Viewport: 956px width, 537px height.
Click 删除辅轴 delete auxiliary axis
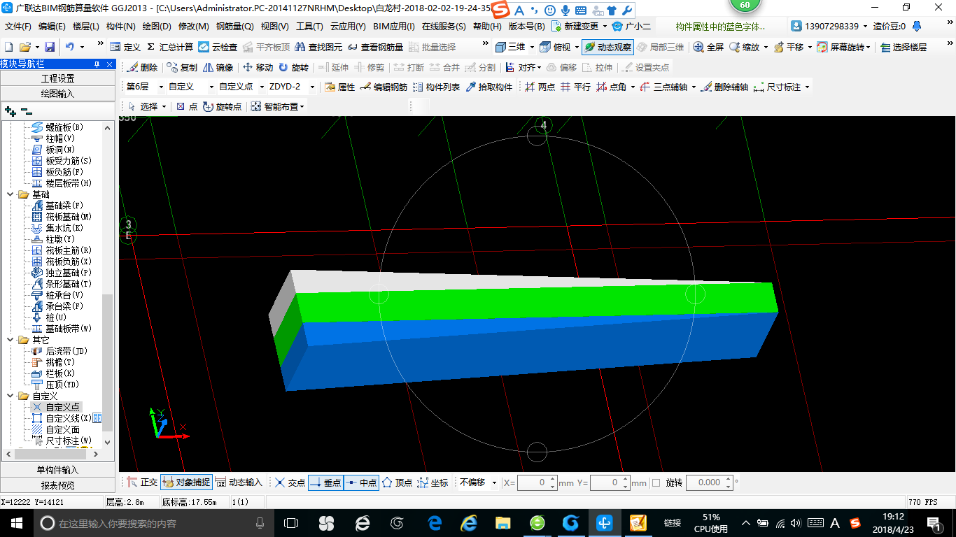[725, 87]
